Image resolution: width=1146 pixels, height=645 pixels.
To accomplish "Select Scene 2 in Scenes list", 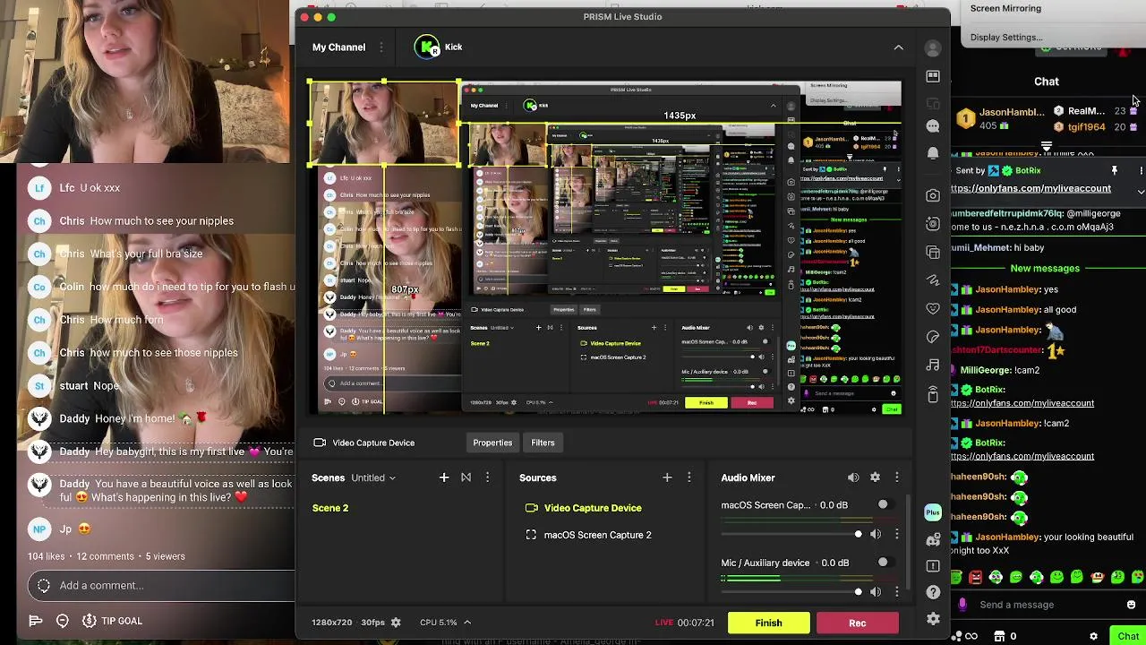I will [330, 508].
